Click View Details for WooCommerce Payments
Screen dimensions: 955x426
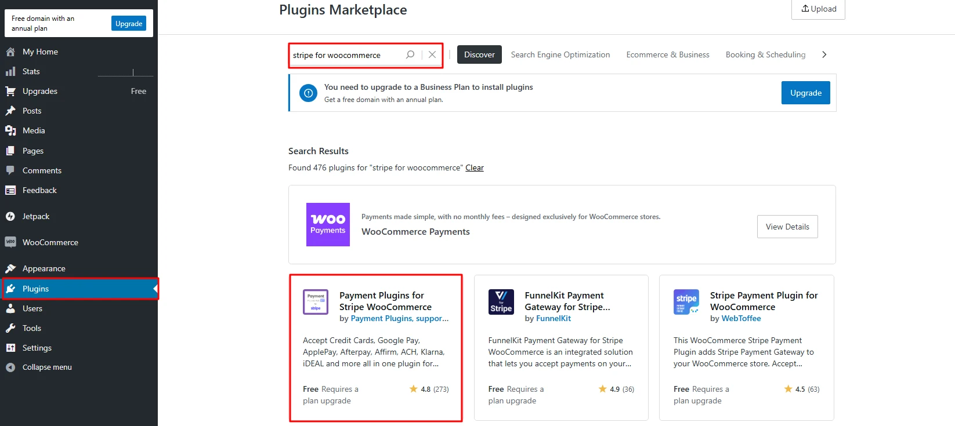(787, 227)
